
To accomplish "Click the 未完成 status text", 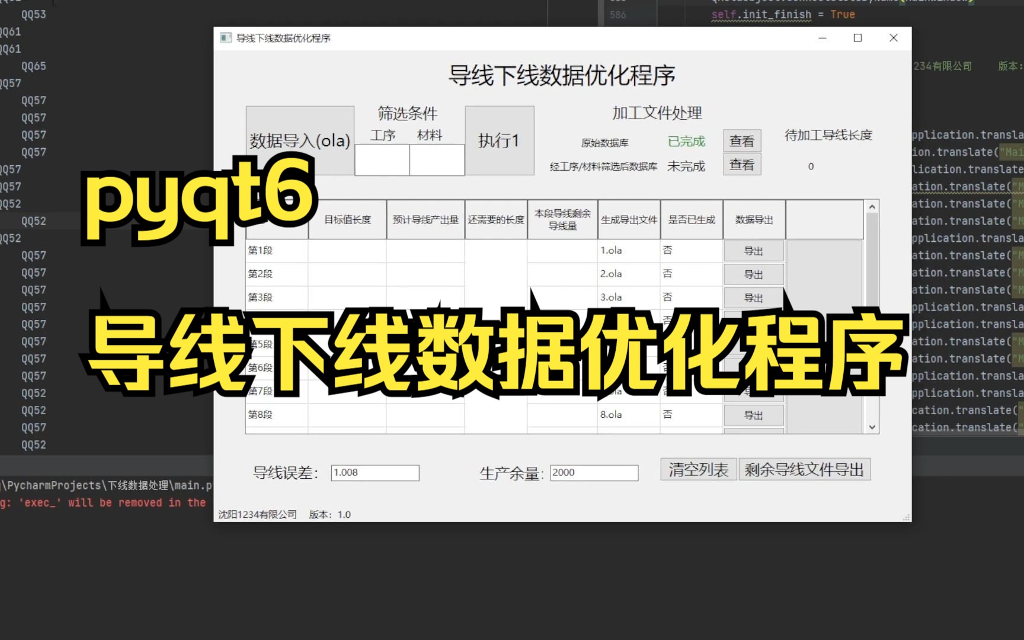I will click(686, 167).
